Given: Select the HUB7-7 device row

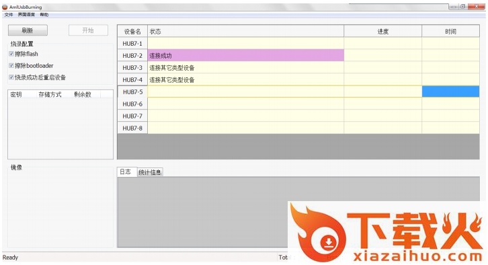Looking at the screenshot, I should pyautogui.click(x=298, y=116).
